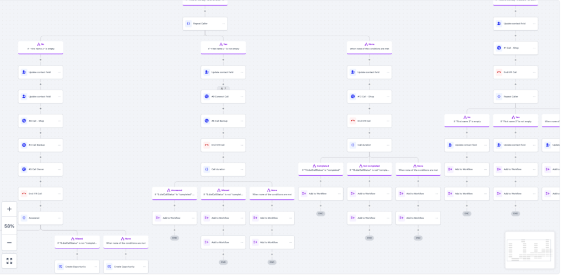Open the three-dot menu on #3 Call Backup
This screenshot has width=564, height=278.
[x=59, y=145]
